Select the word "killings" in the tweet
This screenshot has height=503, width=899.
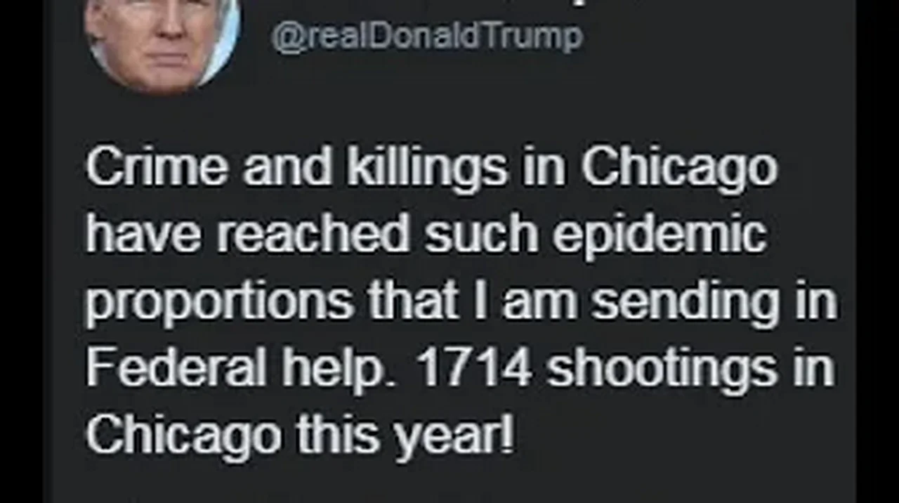click(x=430, y=169)
